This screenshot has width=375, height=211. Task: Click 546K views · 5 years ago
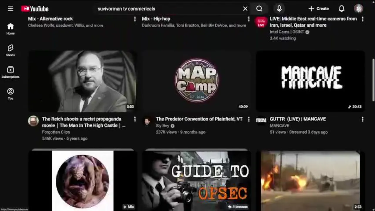coord(65,139)
